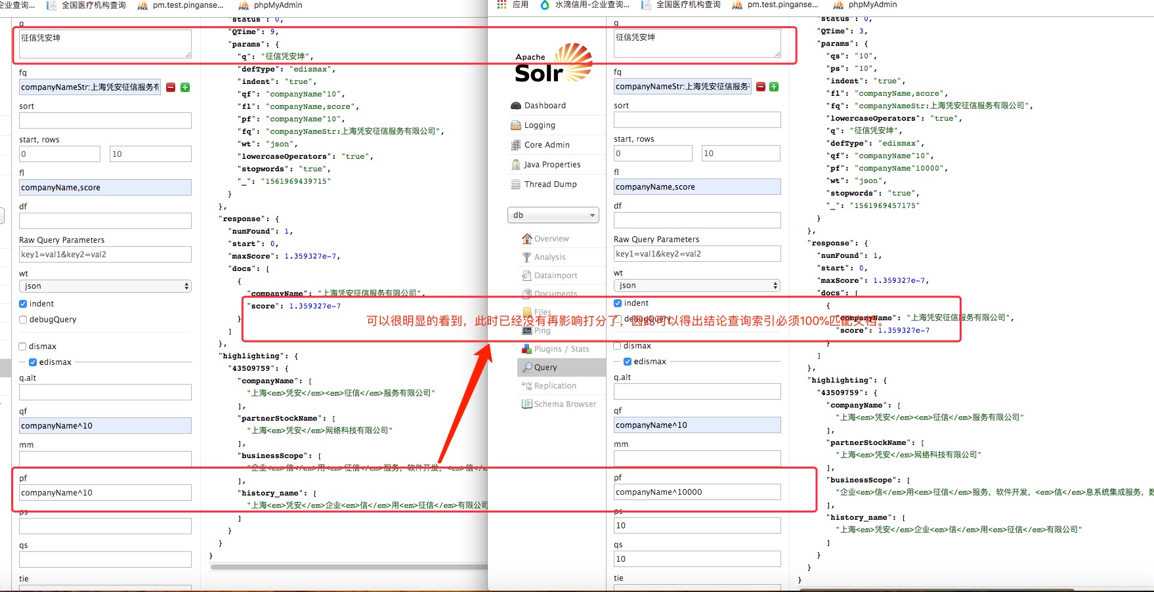Viewport: 1154px width, 592px height.
Task: Open the Dataimport page
Action: pyautogui.click(x=555, y=275)
